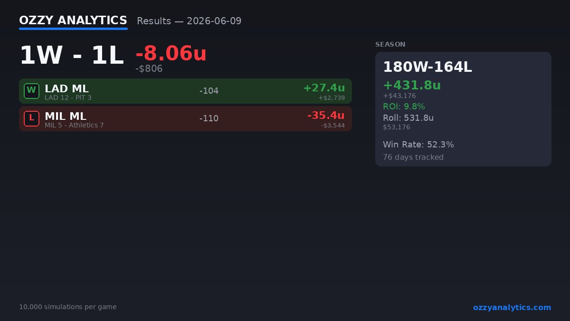Click the $53,176 bankroll amount
Screen dimensions: 570x321
click(397, 127)
